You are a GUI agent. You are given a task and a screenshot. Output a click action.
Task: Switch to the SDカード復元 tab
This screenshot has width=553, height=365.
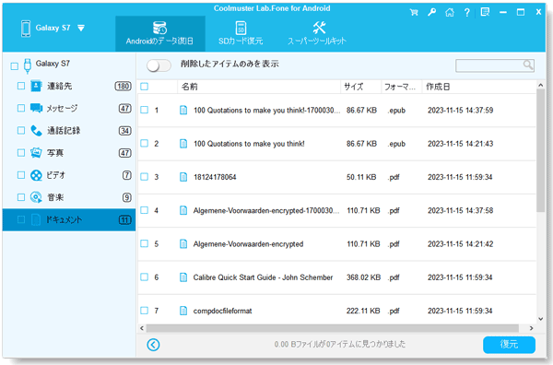coord(241,34)
